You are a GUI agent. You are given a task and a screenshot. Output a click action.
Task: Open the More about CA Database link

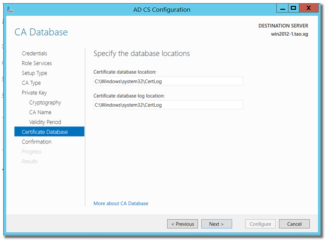(x=121, y=204)
